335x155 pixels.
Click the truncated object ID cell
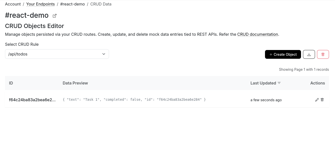tap(32, 99)
